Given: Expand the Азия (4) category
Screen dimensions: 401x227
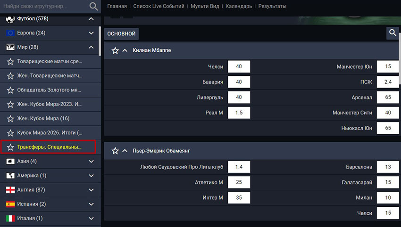Looking at the screenshot, I should 92,162.
